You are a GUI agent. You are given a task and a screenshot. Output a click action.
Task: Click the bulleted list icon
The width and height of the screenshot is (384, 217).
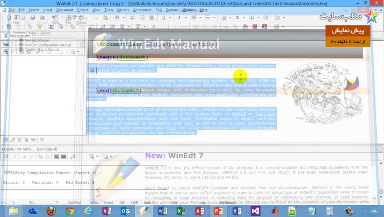point(207,18)
